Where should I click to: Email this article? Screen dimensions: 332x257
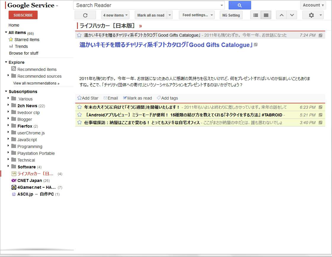coord(111,98)
